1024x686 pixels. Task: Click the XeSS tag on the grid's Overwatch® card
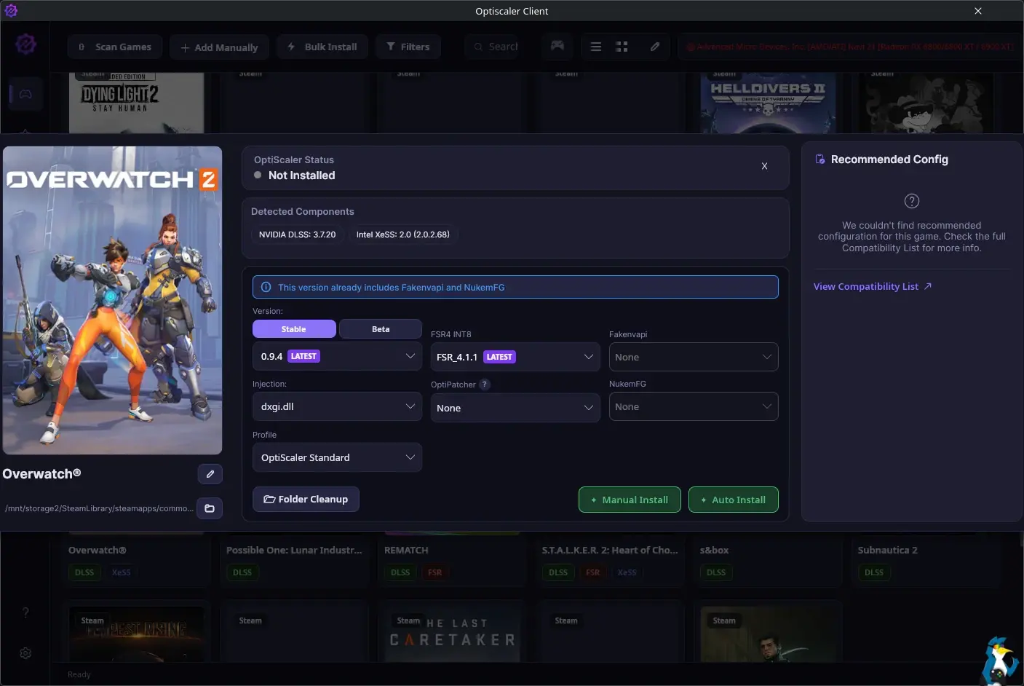(122, 572)
